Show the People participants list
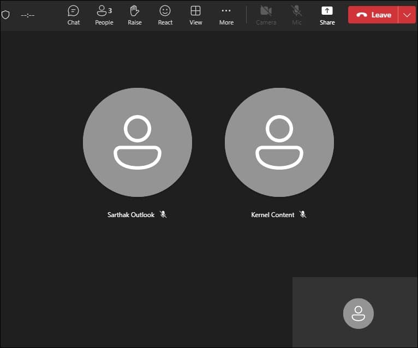This screenshot has width=418, height=348. pyautogui.click(x=104, y=15)
